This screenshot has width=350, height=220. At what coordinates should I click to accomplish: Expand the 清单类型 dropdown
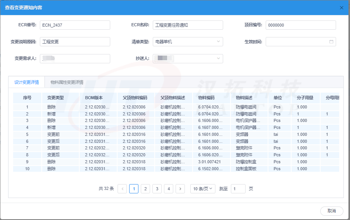tap(219, 42)
